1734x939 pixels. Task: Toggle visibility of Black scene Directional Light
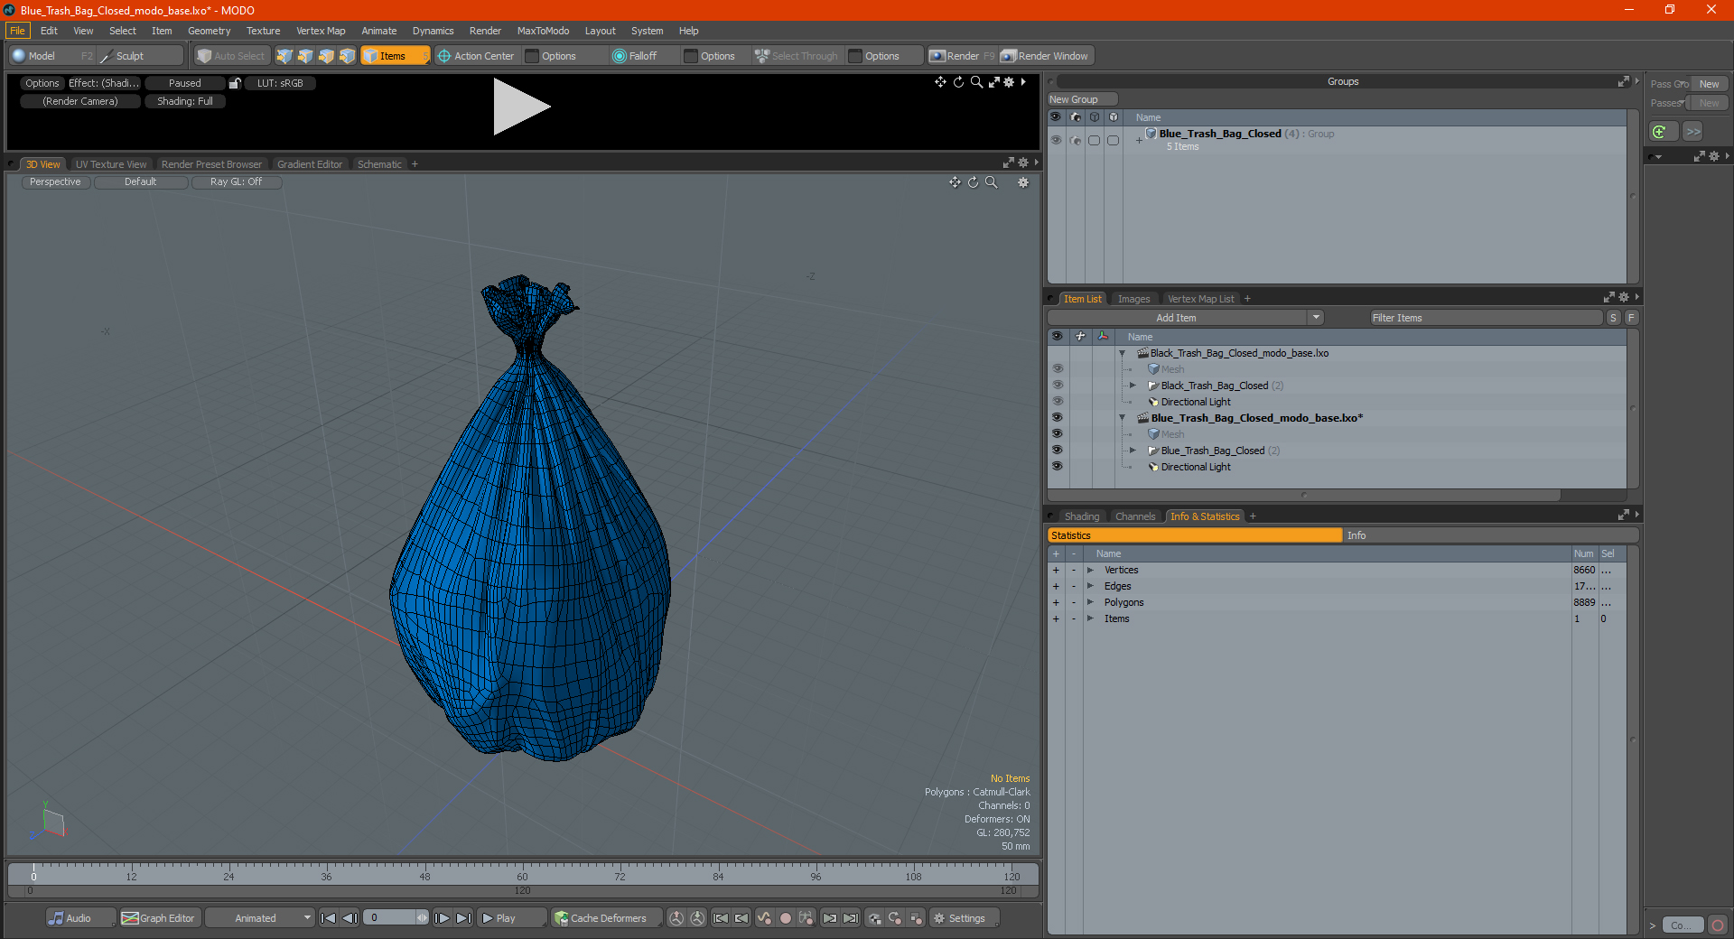pos(1057,402)
